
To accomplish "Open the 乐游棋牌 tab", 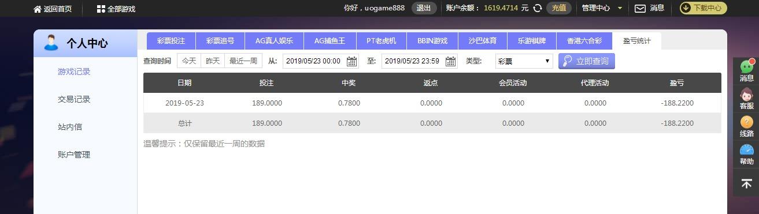I will [x=532, y=41].
